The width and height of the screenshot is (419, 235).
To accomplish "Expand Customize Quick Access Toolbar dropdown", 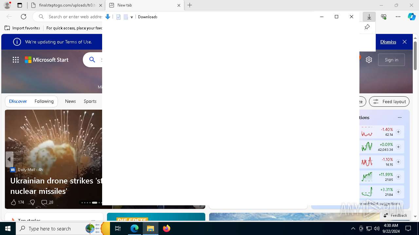I will coord(132,17).
